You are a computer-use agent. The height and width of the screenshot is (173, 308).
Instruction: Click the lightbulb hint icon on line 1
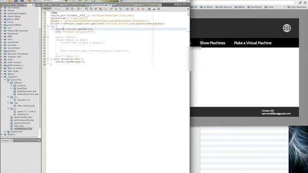(x=45, y=13)
